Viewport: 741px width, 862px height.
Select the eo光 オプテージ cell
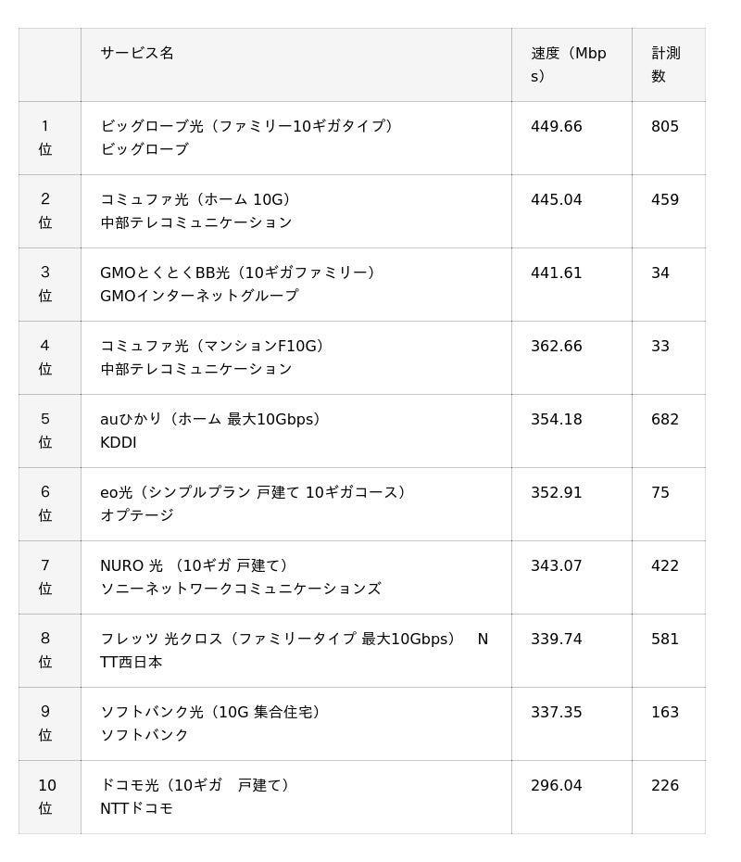(x=296, y=503)
